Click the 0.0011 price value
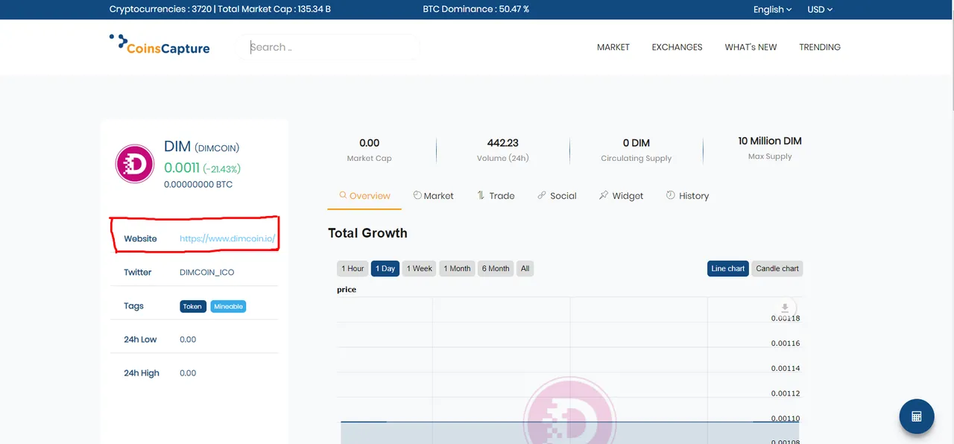Image resolution: width=954 pixels, height=444 pixels. point(182,168)
